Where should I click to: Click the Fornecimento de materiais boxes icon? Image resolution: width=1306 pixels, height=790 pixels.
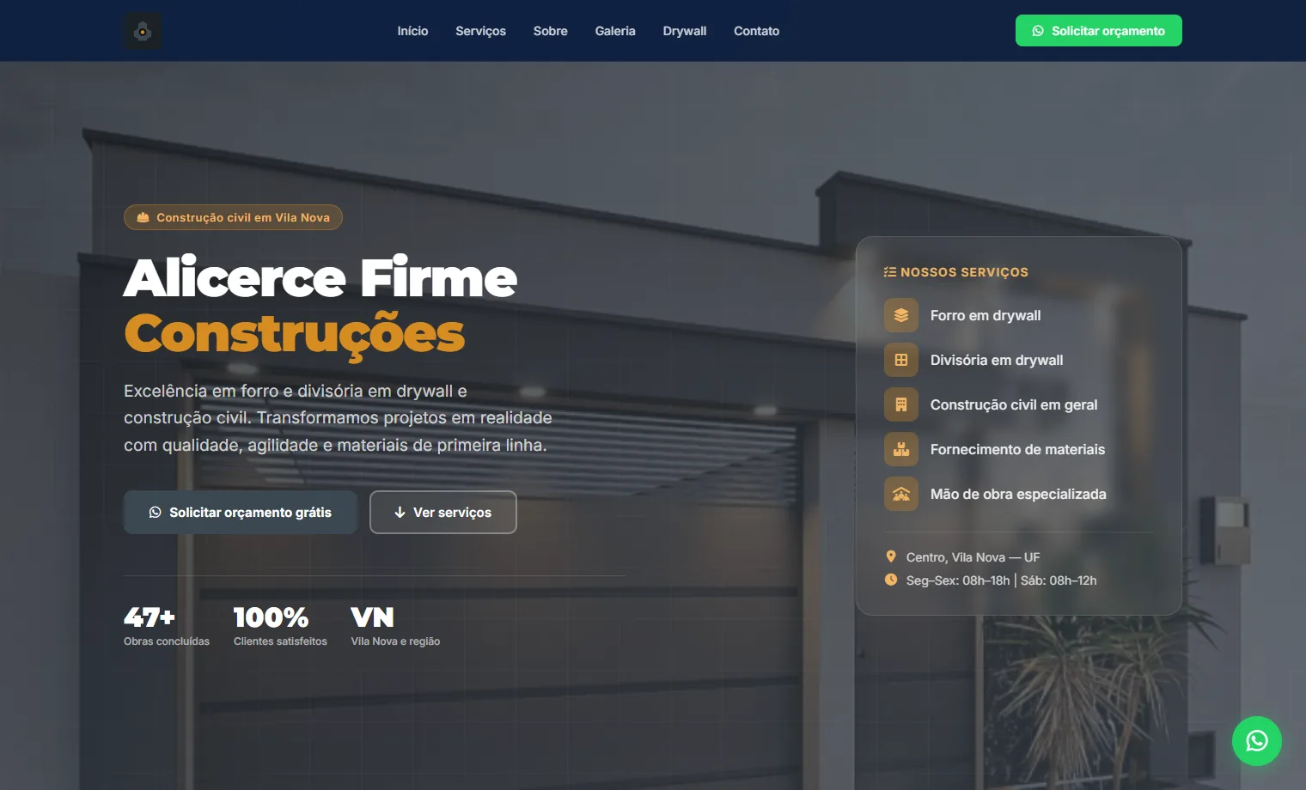tap(900, 449)
